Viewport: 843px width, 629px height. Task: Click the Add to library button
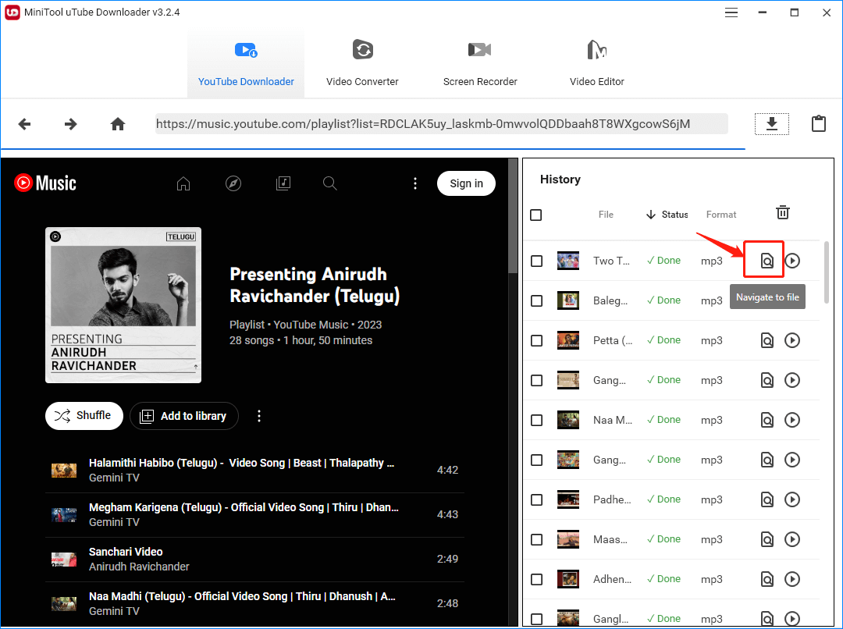click(x=184, y=416)
